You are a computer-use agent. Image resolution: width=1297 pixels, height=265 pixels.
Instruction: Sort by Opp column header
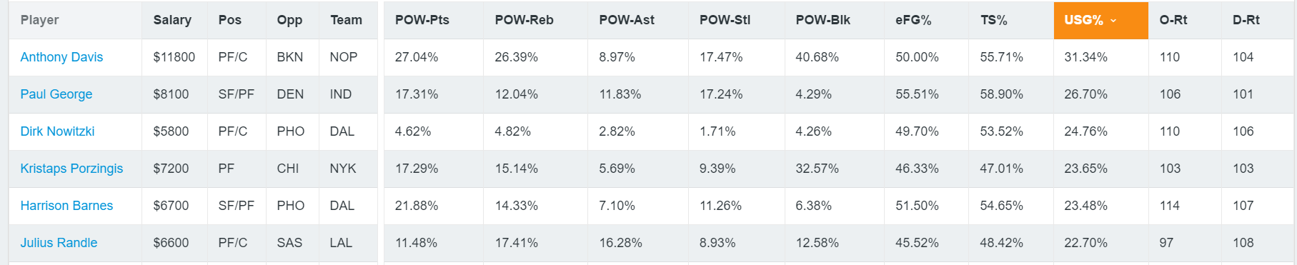tap(289, 20)
